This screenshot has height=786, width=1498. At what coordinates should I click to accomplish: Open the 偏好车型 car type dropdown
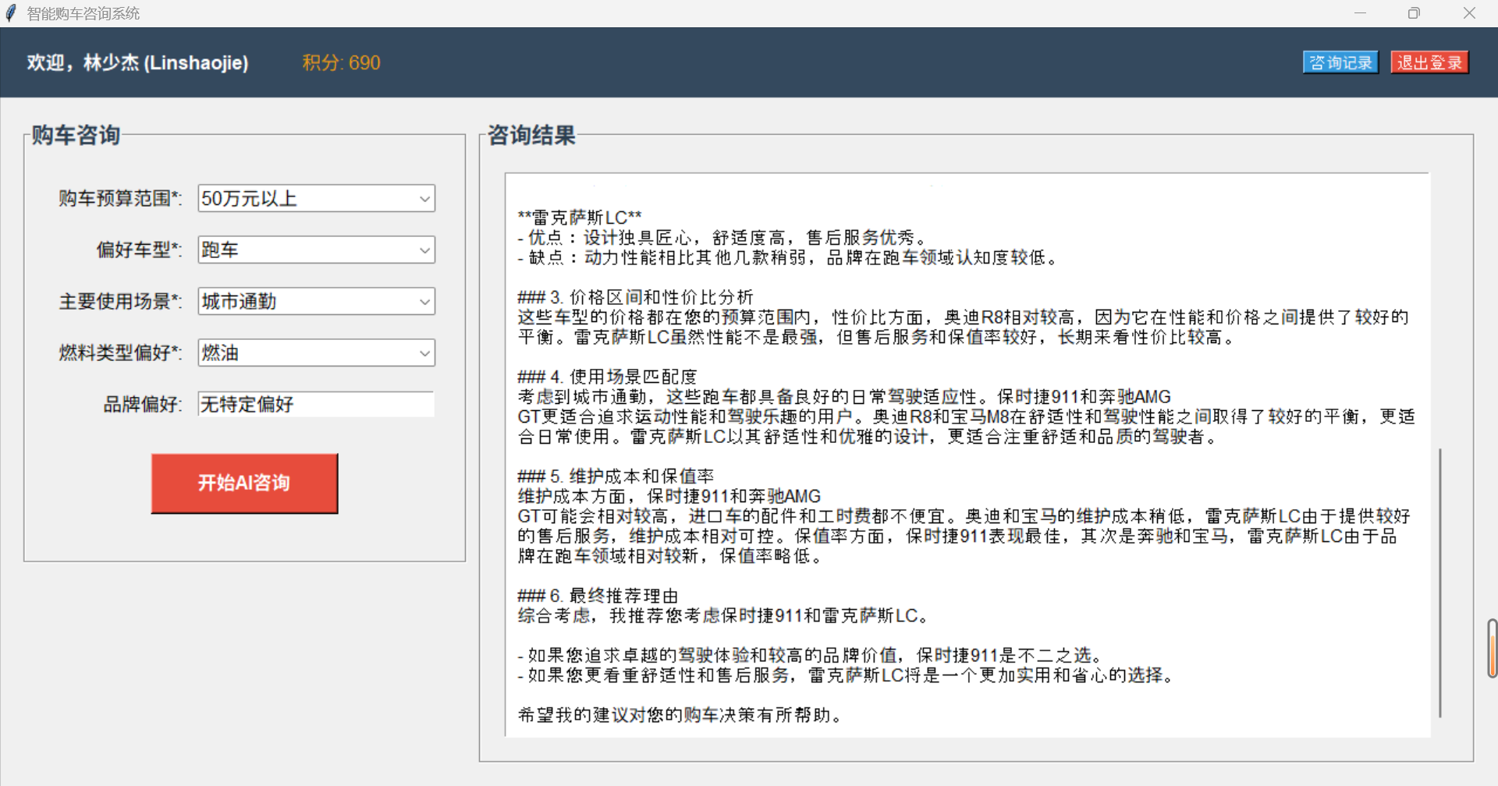316,250
